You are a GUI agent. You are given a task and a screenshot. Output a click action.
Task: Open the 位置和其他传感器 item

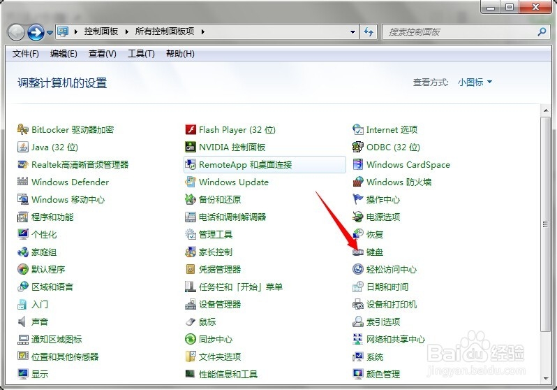click(x=58, y=356)
